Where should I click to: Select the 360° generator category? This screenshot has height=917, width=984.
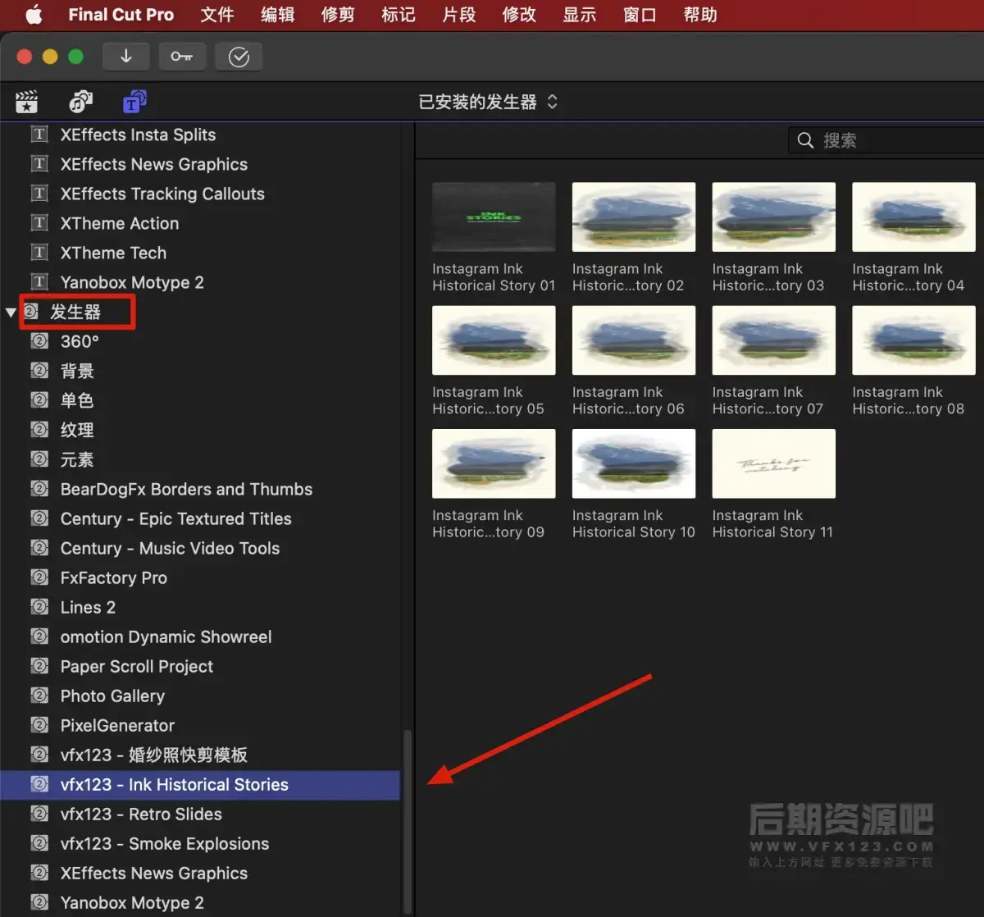coord(200,341)
